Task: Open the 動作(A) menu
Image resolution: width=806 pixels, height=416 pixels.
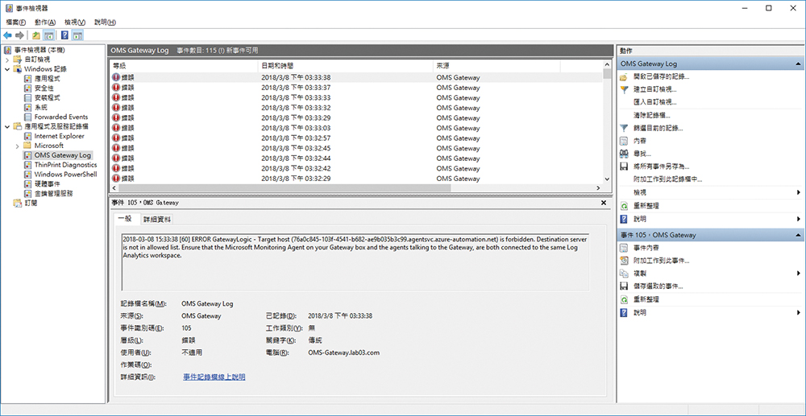Action: pyautogui.click(x=45, y=23)
